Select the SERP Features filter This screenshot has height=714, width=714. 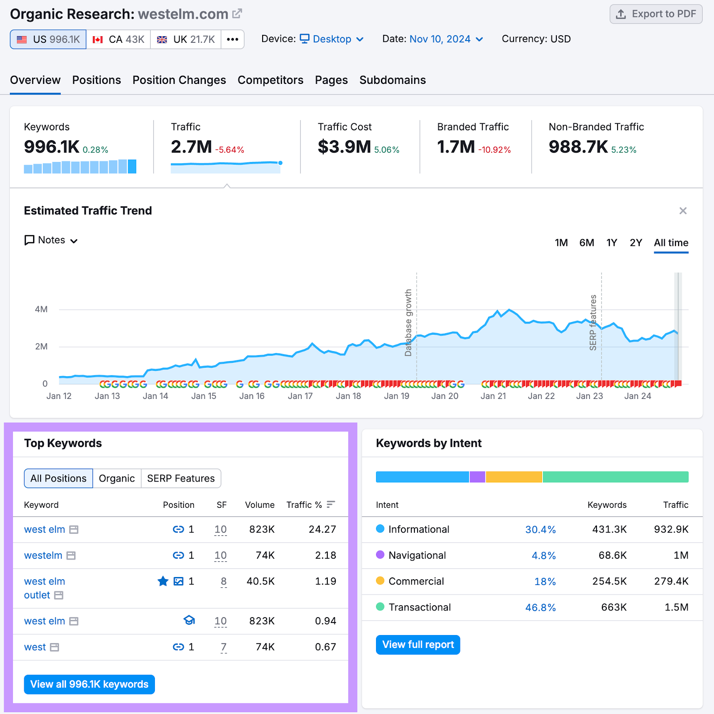181,478
